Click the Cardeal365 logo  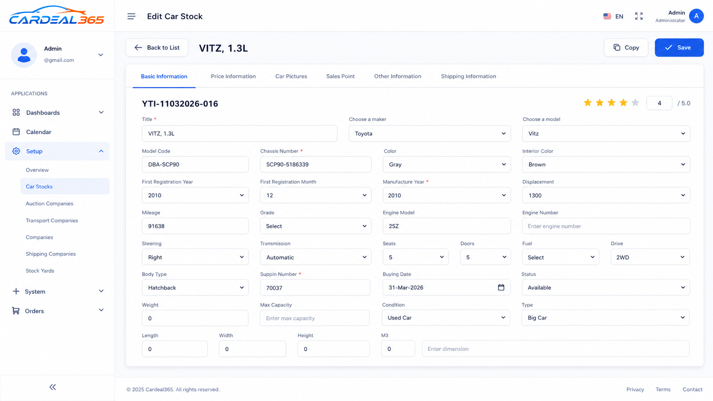coord(57,15)
